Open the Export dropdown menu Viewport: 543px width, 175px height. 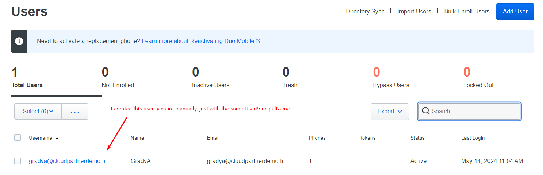[390, 112]
